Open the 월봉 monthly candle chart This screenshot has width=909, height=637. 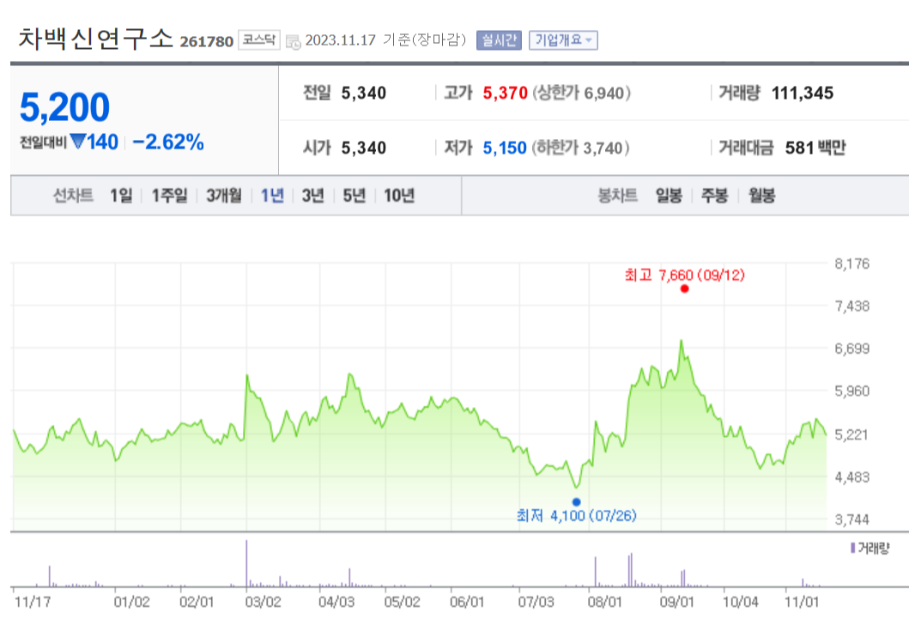click(x=761, y=196)
